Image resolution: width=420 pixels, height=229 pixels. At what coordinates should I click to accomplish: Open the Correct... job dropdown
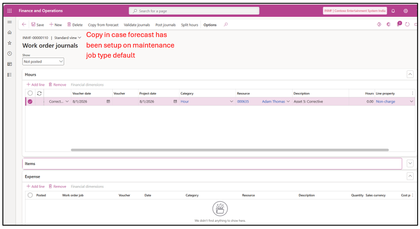(x=67, y=101)
